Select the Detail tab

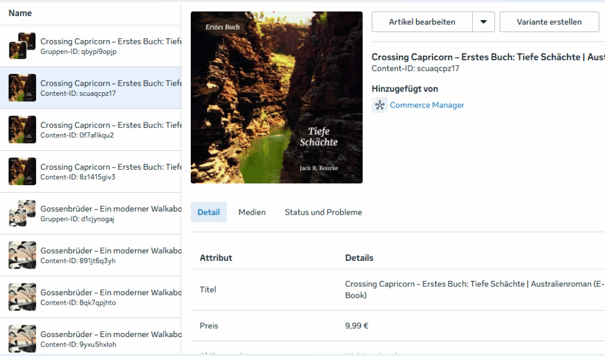pyautogui.click(x=209, y=212)
